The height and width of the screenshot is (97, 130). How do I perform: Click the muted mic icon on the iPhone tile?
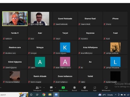105,24
